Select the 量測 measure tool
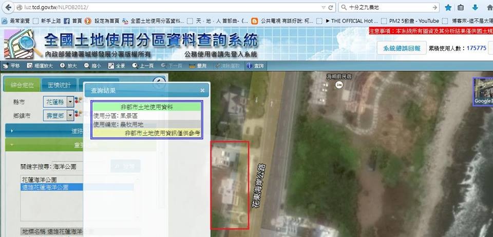 [198, 66]
